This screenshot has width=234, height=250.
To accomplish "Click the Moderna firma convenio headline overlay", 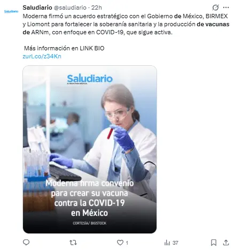I will pyautogui.click(x=90, y=198).
